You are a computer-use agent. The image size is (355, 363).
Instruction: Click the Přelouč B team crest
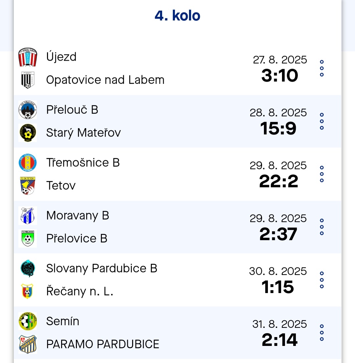point(28,110)
